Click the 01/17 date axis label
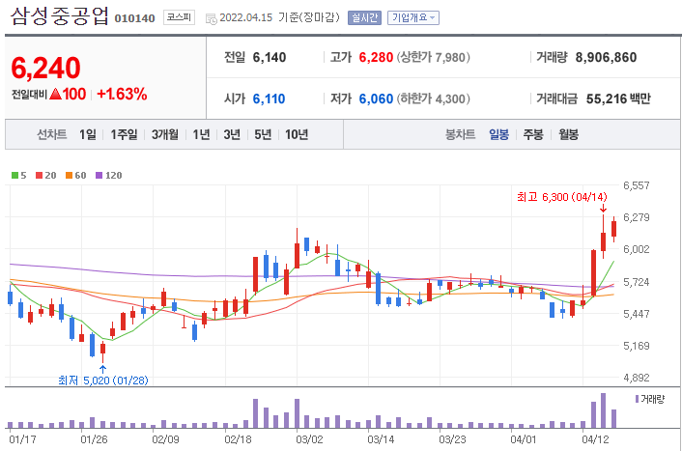This screenshot has width=682, height=451. (x=22, y=439)
